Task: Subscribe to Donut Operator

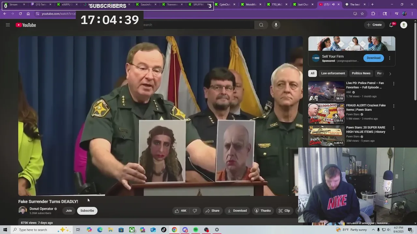Action: click(x=87, y=211)
